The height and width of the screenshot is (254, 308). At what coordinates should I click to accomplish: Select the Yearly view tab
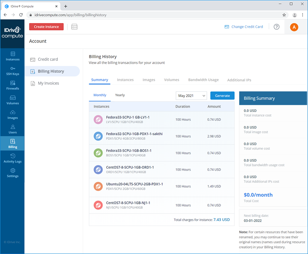point(120,95)
